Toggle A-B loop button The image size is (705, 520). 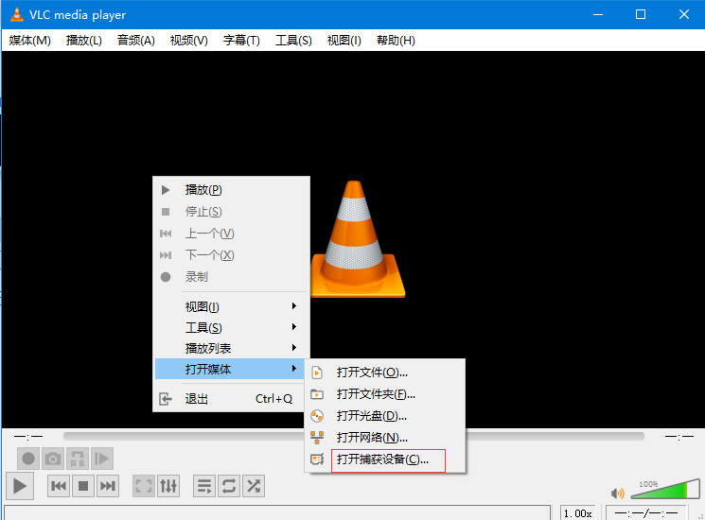pyautogui.click(x=78, y=459)
